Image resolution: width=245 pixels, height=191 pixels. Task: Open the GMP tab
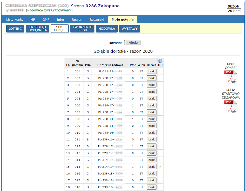(x=46, y=19)
